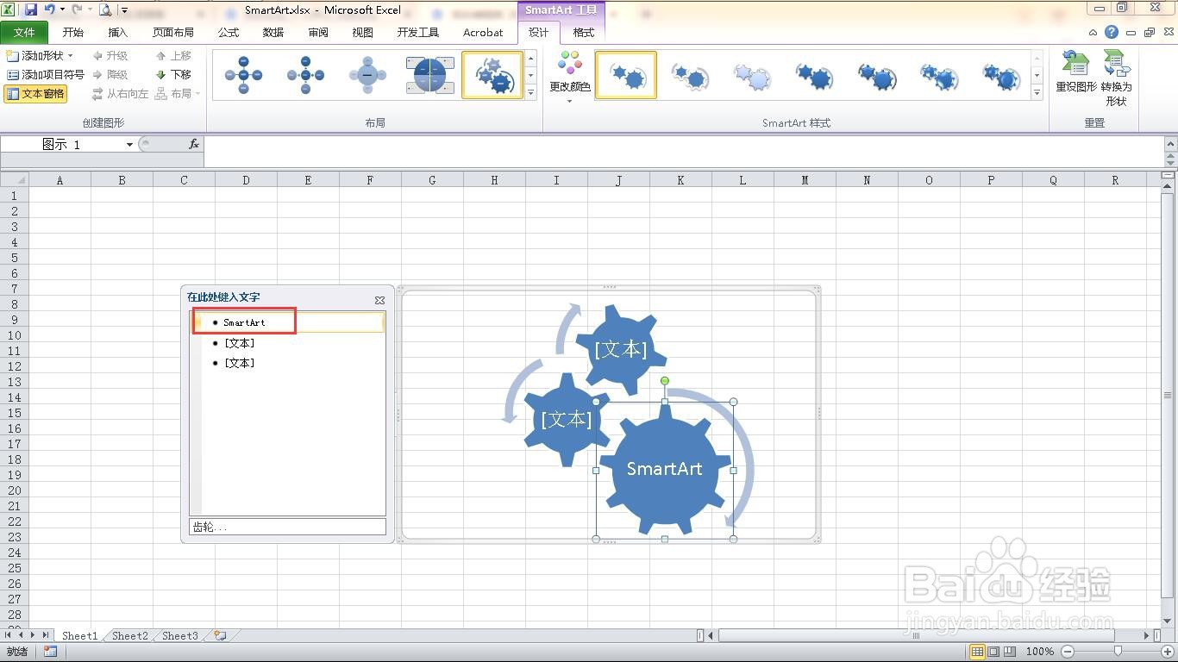Viewport: 1178px width, 662px height.
Task: Click the 下移 move down button
Action: [173, 75]
